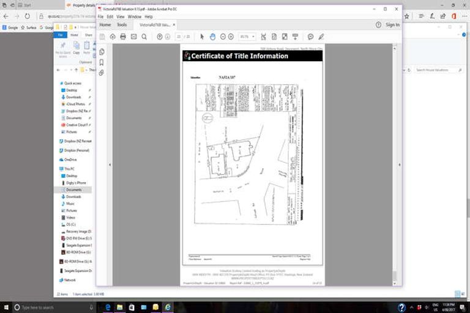470x313 pixels.
Task: Click the email envelope icon in Acrobat toolbar
Action: pos(133,37)
